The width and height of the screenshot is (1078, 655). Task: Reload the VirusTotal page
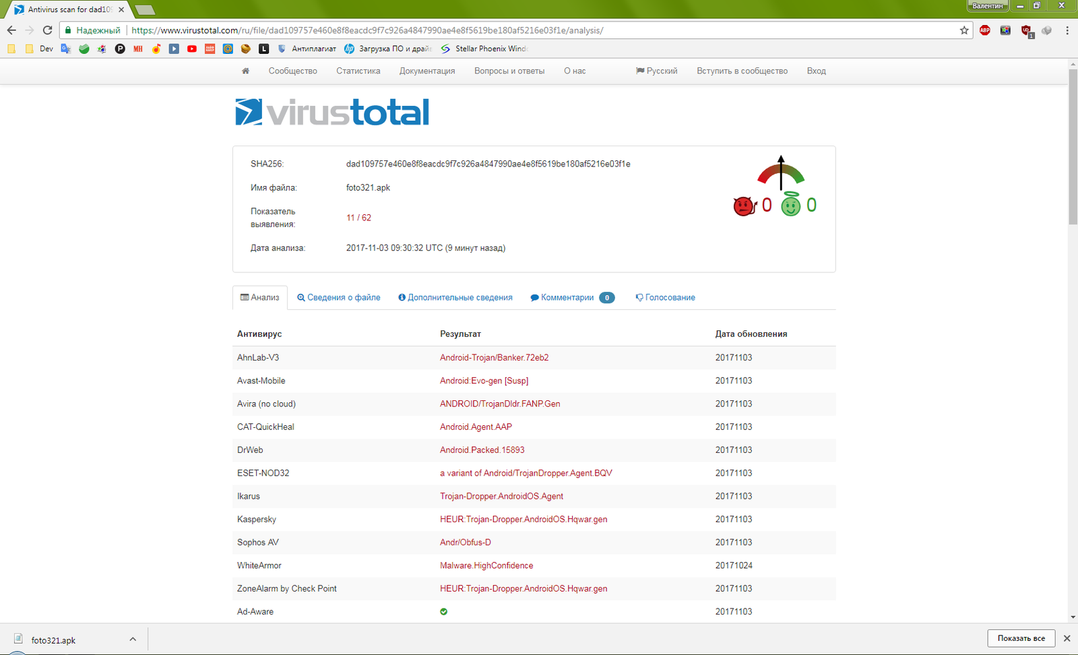[47, 30]
